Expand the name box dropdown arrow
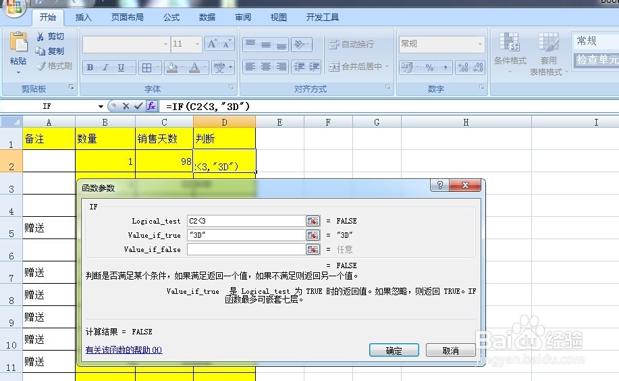The image size is (619, 381). [x=101, y=106]
